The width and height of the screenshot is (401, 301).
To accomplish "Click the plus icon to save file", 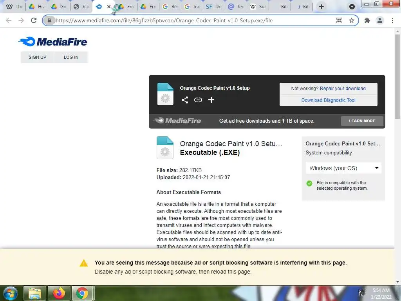I will [x=211, y=100].
